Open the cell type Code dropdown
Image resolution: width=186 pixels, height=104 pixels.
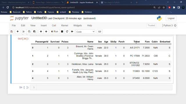tap(85, 31)
